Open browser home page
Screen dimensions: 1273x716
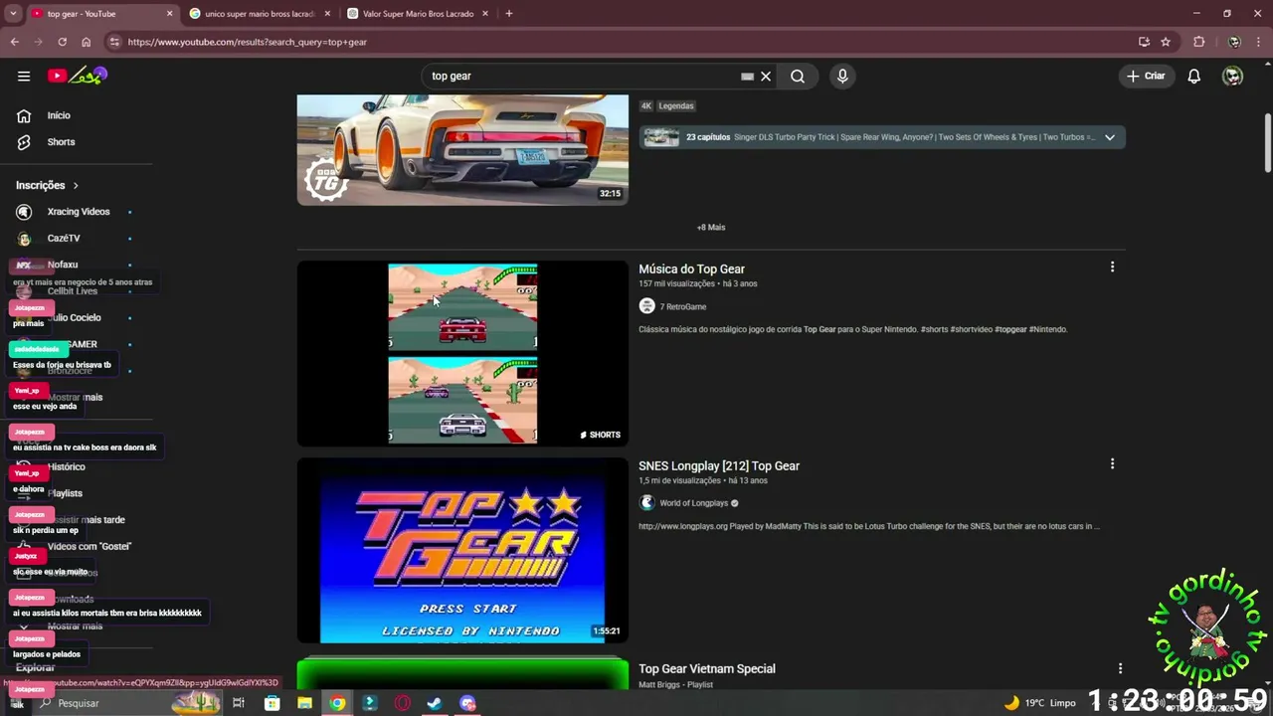click(87, 42)
